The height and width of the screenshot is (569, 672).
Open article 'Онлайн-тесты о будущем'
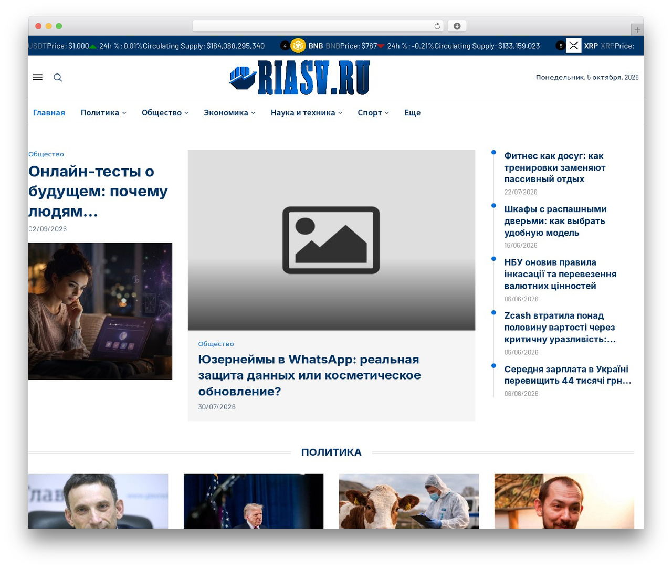tap(98, 192)
